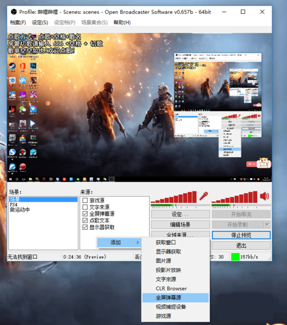Click the OBS logo in the title bar
The width and height of the screenshot is (287, 325).
click(14, 12)
